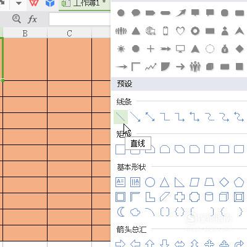Image resolution: width=247 pixels, height=247 pixels.
Task: Choose the isosceles triangle basic shape
Action: (x=165, y=182)
